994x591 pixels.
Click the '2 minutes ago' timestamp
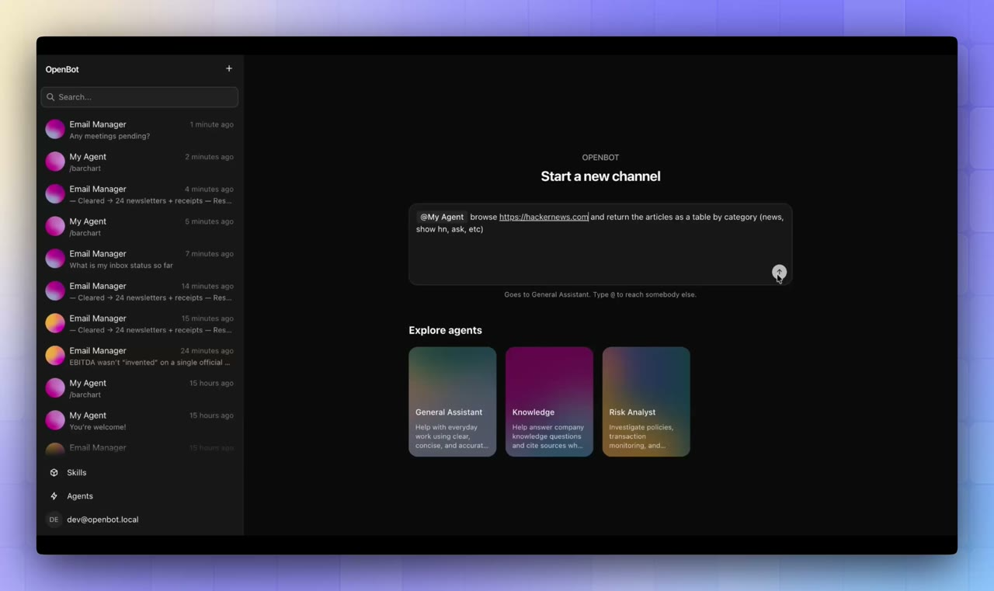(x=209, y=157)
